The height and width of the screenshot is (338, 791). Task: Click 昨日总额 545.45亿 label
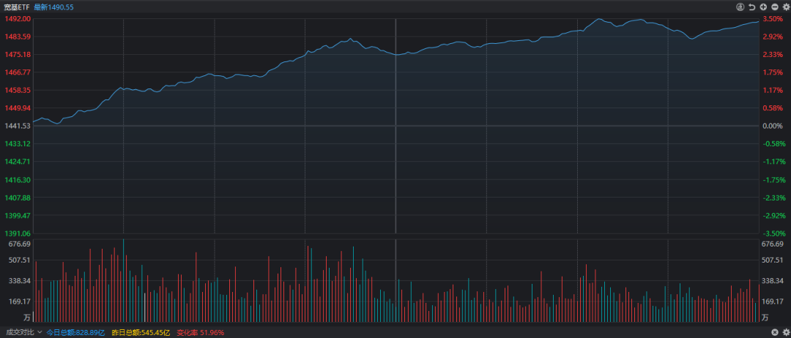click(141, 332)
